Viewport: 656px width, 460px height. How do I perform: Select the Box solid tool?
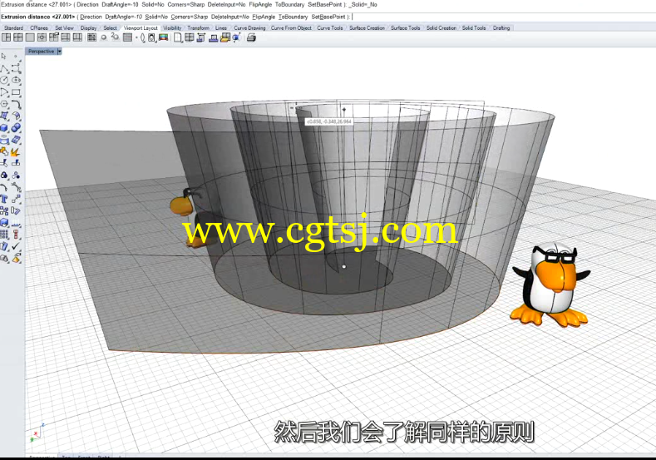pyautogui.click(x=4, y=128)
